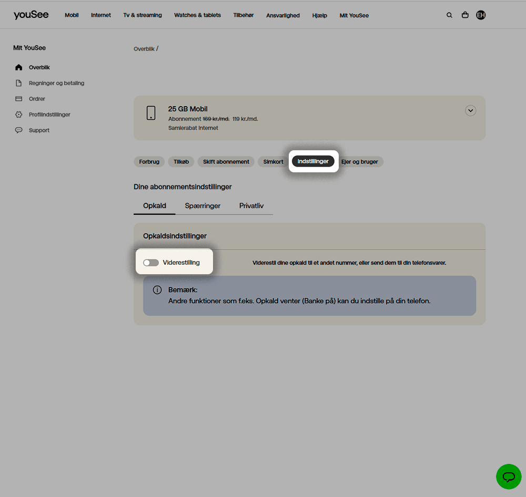
Task: Click the Overblik home icon
Action: [x=19, y=67]
